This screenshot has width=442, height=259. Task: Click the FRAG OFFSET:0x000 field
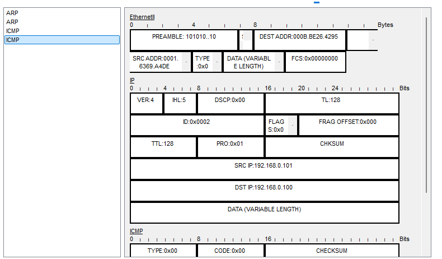click(x=347, y=122)
